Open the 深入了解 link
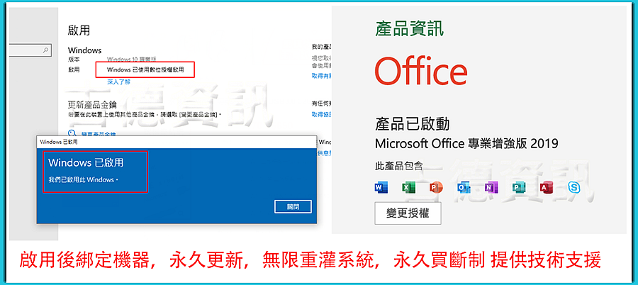 [x=118, y=82]
